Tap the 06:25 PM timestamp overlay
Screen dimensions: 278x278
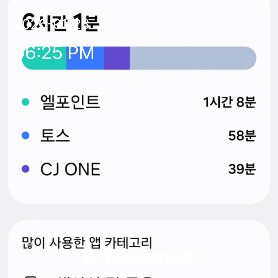(54, 53)
